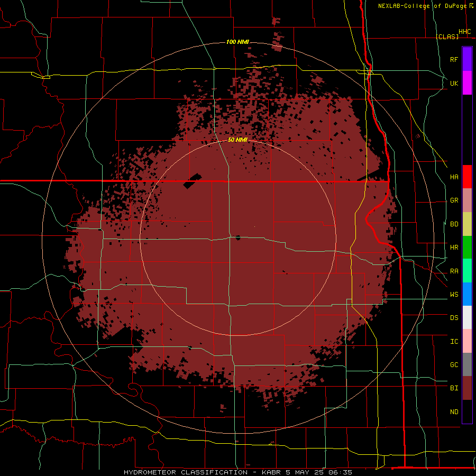Click the HHC product code label

pos(465,32)
